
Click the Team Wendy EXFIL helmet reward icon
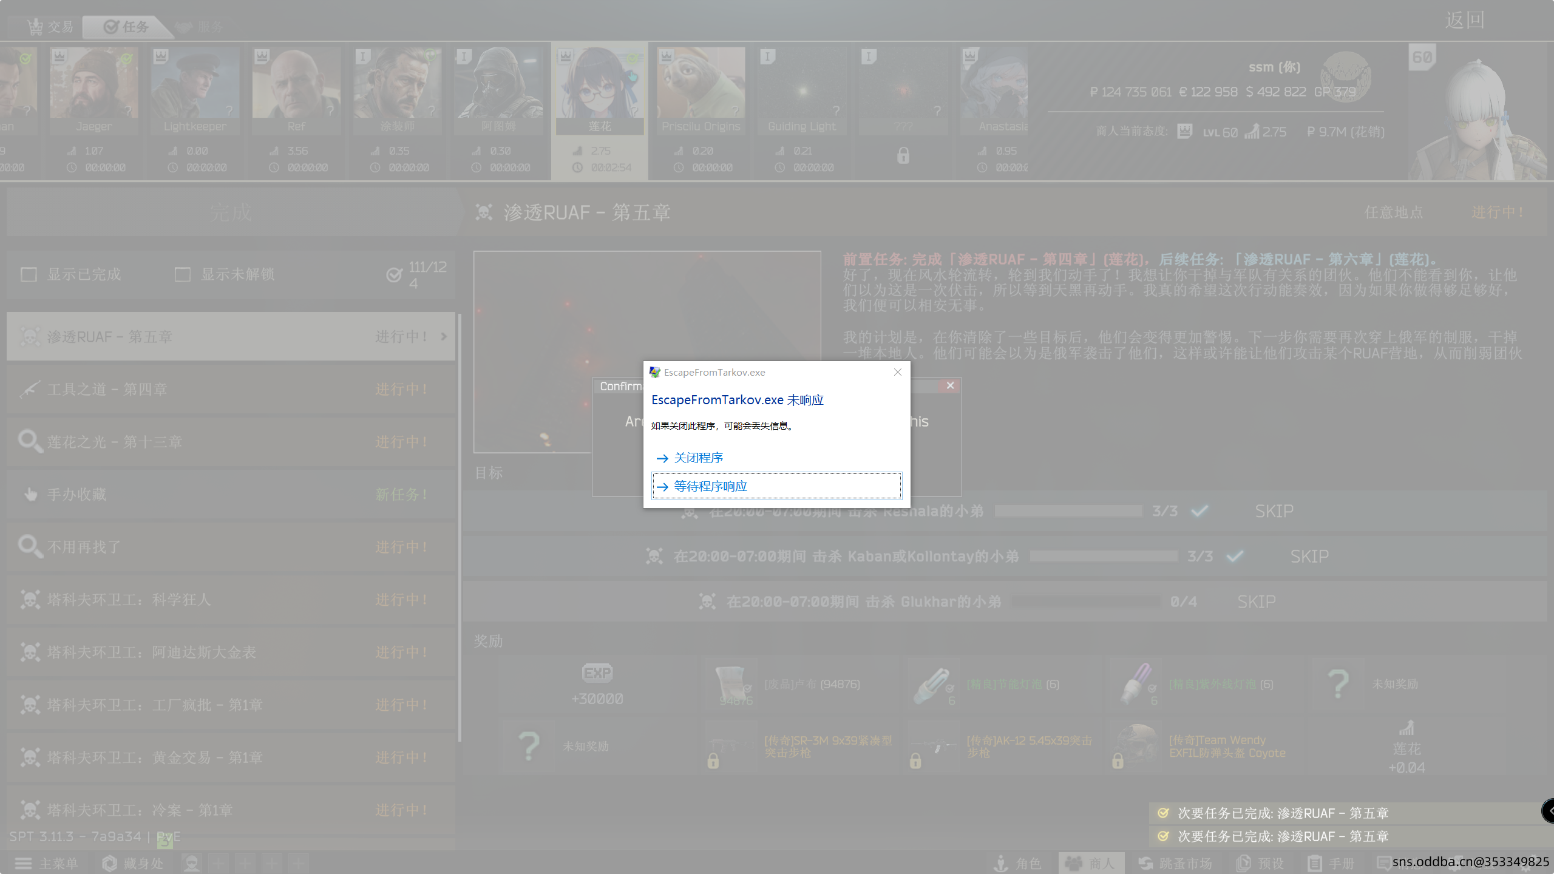click(x=1135, y=747)
